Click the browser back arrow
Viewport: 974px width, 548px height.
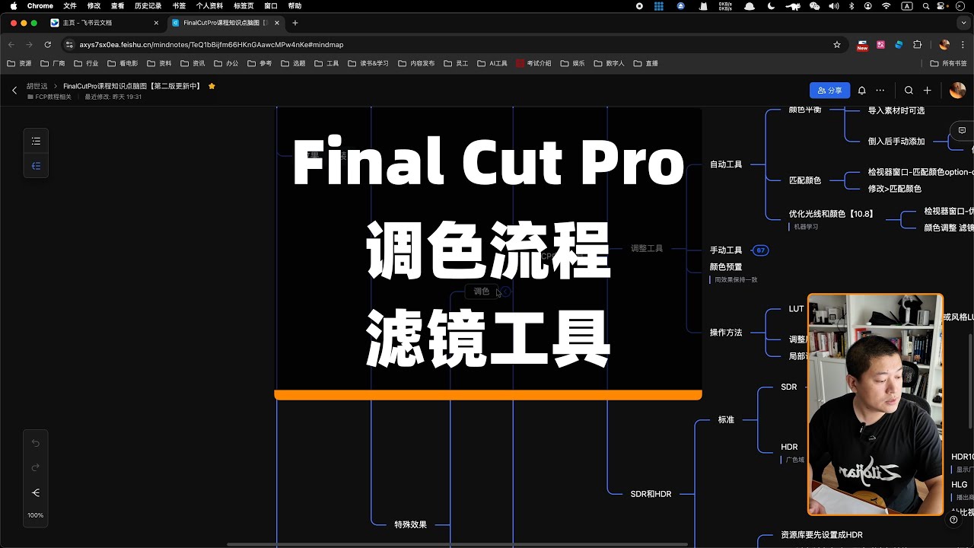tap(11, 45)
